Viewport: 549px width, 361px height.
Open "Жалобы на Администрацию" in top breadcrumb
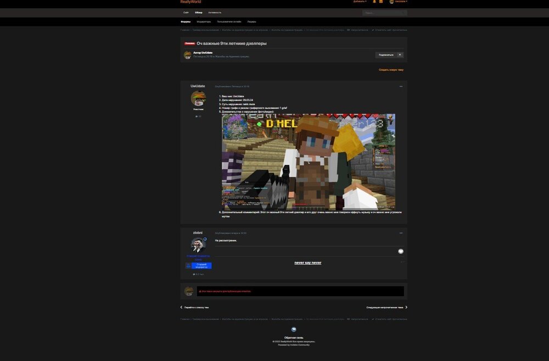pyautogui.click(x=287, y=30)
